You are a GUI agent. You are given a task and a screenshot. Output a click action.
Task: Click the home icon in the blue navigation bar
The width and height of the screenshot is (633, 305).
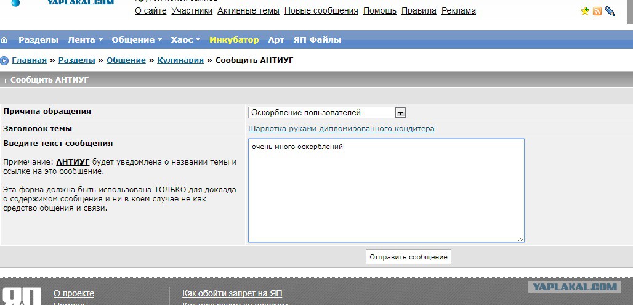coord(4,39)
